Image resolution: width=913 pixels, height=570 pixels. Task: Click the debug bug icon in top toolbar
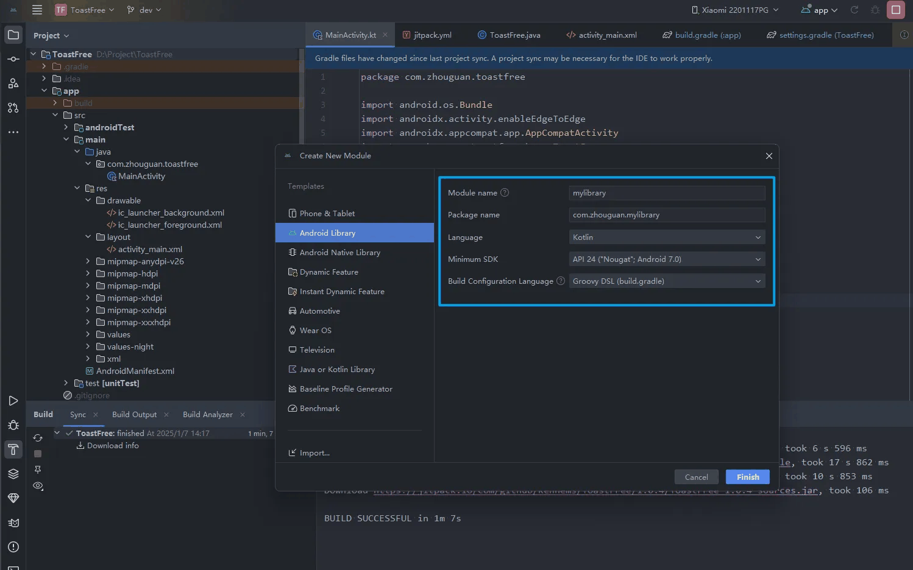coord(875,10)
